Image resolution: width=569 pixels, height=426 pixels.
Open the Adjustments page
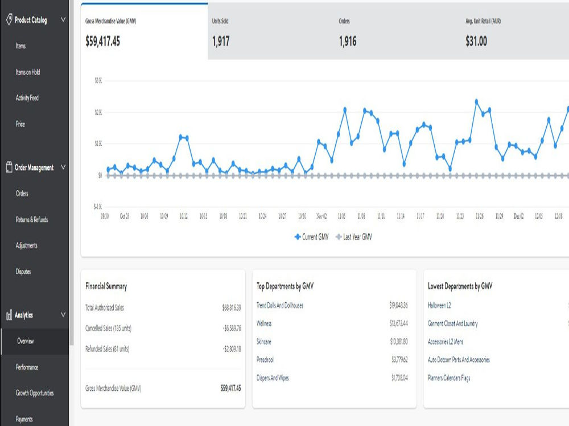coord(27,245)
